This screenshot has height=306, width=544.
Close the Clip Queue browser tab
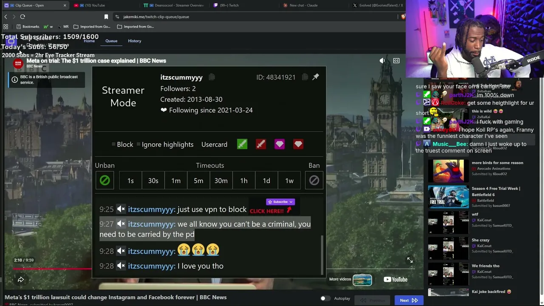[65, 5]
